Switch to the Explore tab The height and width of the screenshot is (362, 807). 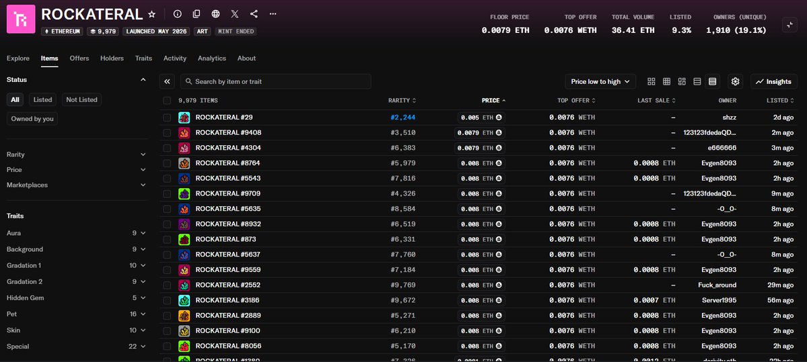point(18,58)
